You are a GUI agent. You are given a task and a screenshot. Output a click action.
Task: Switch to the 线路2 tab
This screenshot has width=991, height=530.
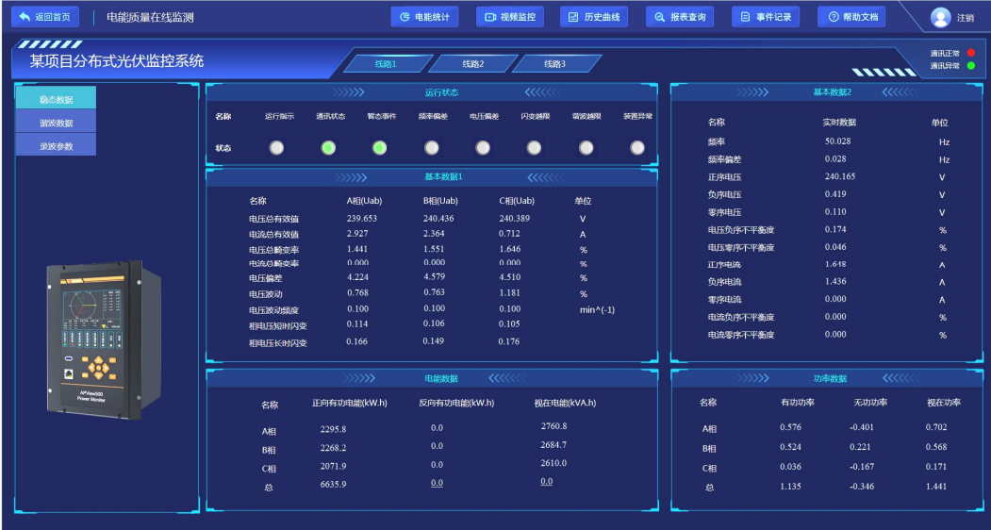pyautogui.click(x=473, y=64)
